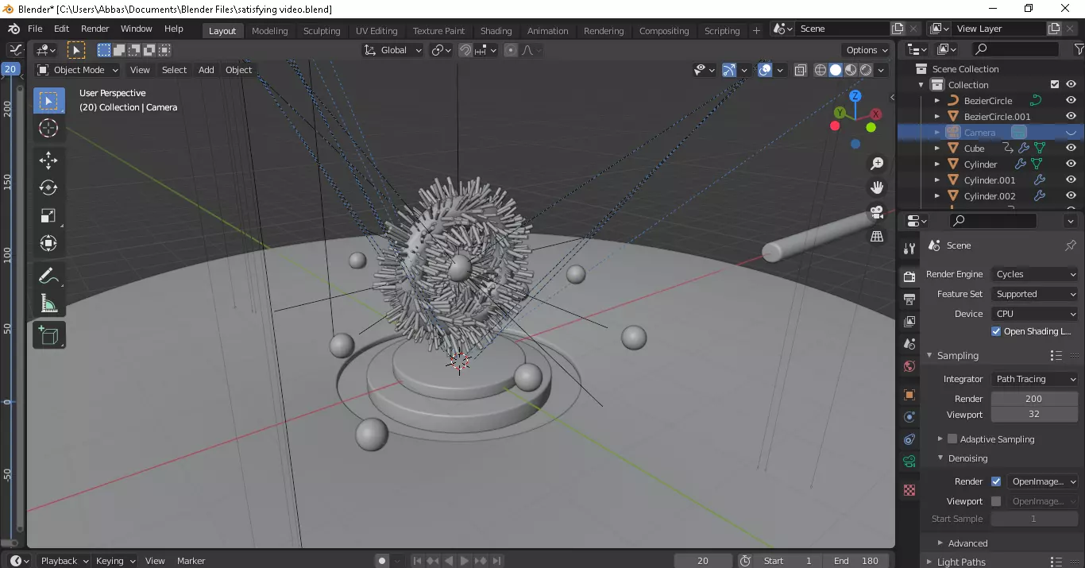Toggle viewport overlays button
1085x568 pixels.
click(x=765, y=70)
